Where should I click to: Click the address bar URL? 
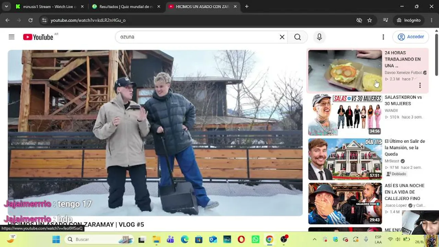[x=88, y=20]
